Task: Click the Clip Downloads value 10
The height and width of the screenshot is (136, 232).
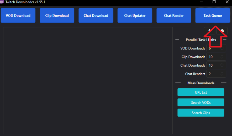Action: [x=211, y=57]
